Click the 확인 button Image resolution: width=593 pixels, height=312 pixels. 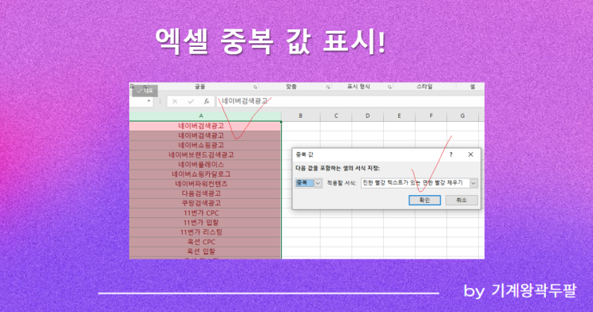point(425,201)
